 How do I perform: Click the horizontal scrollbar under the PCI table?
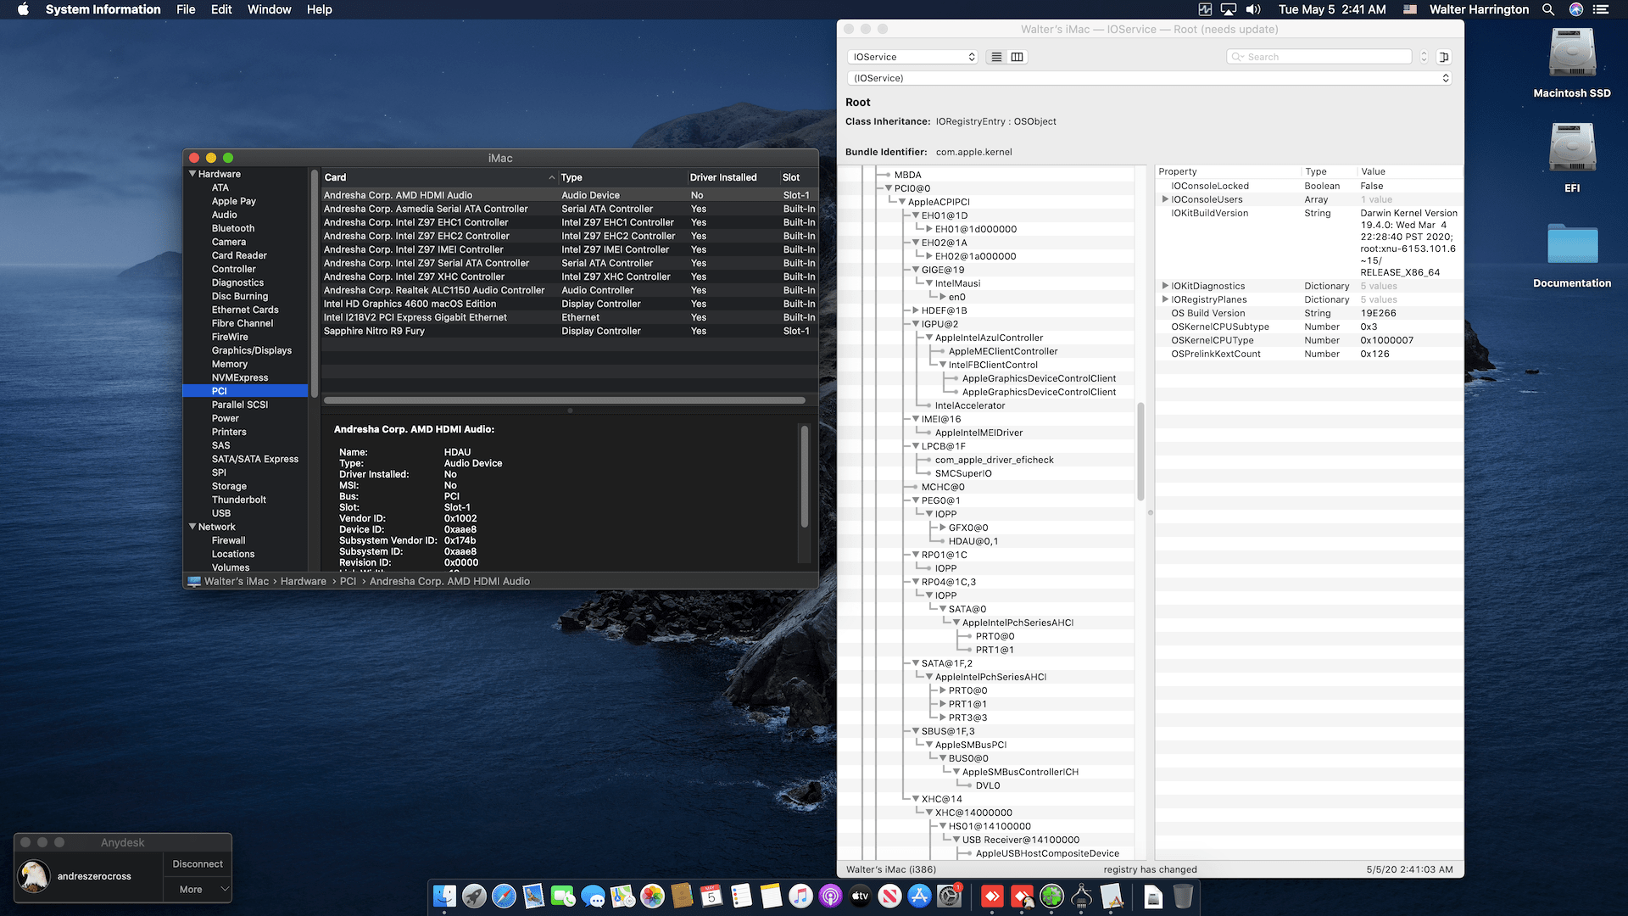[564, 400]
